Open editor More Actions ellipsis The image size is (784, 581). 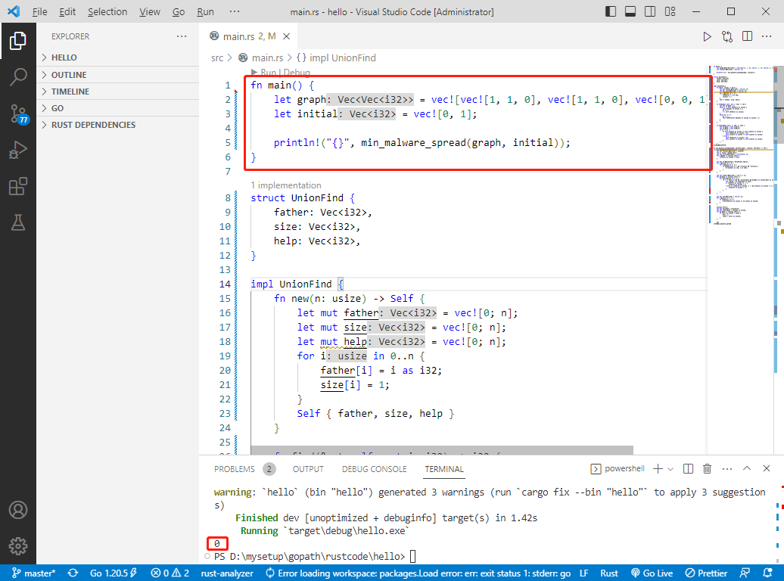(x=767, y=36)
